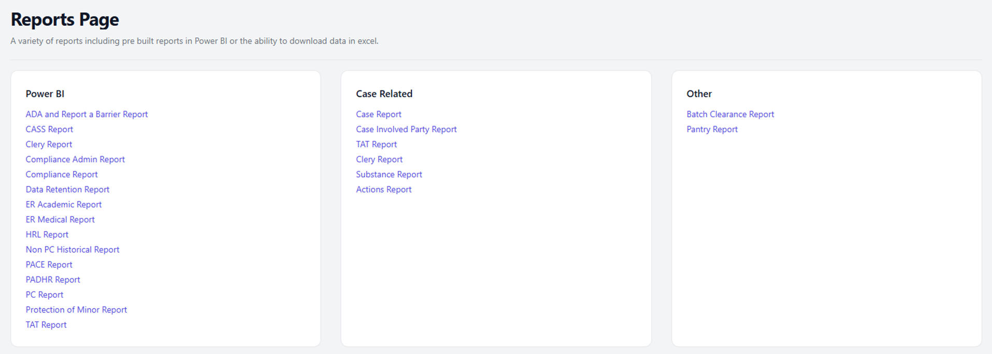The height and width of the screenshot is (354, 992).
Task: Open the Pantry Report link
Action: 712,129
